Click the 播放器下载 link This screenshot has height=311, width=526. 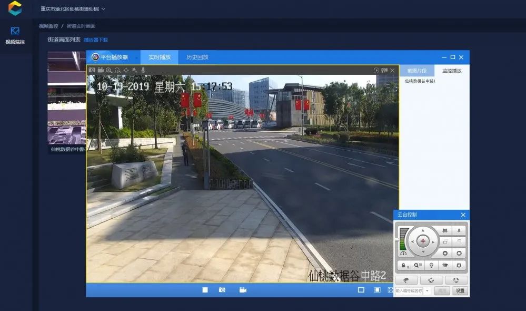coord(96,40)
